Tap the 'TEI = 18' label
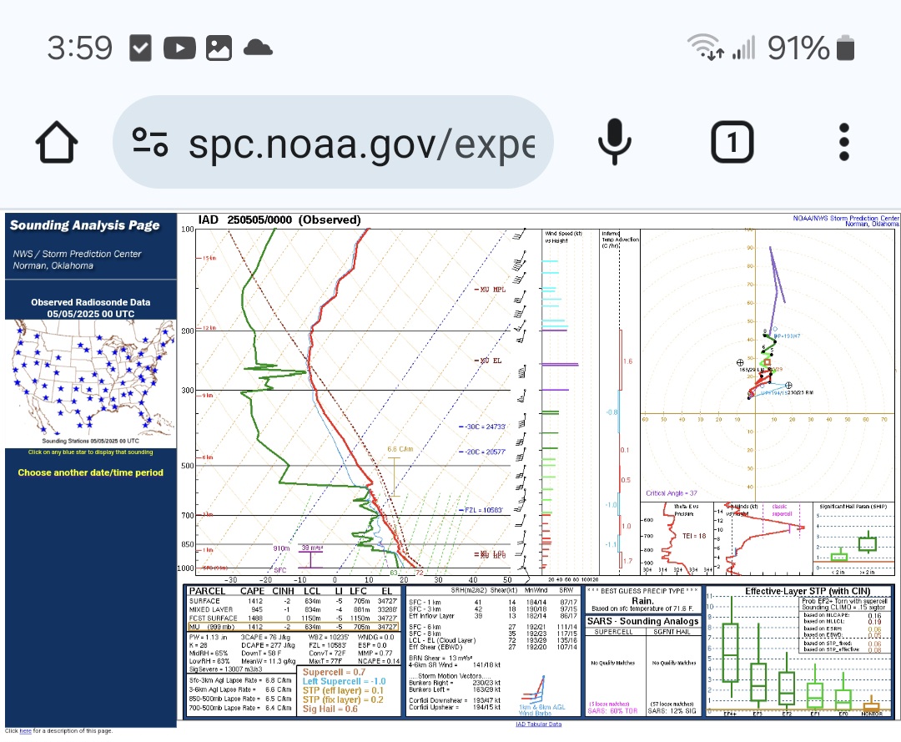The image size is (901, 742). coord(693,536)
